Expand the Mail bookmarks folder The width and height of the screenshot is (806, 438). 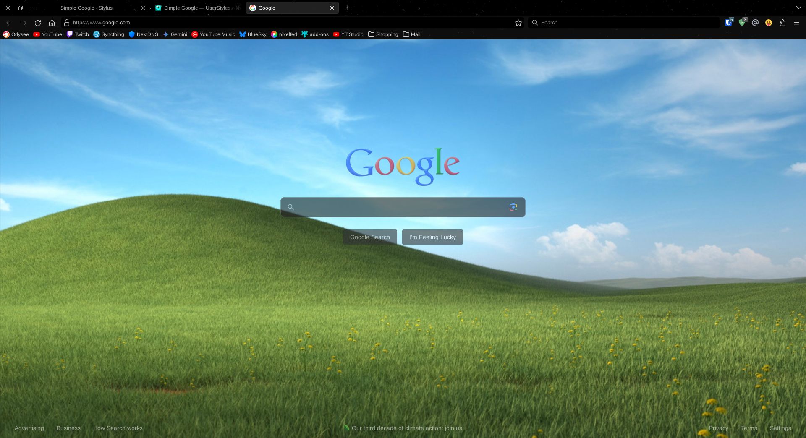tap(411, 34)
